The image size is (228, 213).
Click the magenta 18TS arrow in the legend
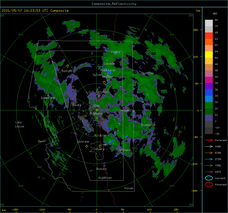(x=209, y=172)
